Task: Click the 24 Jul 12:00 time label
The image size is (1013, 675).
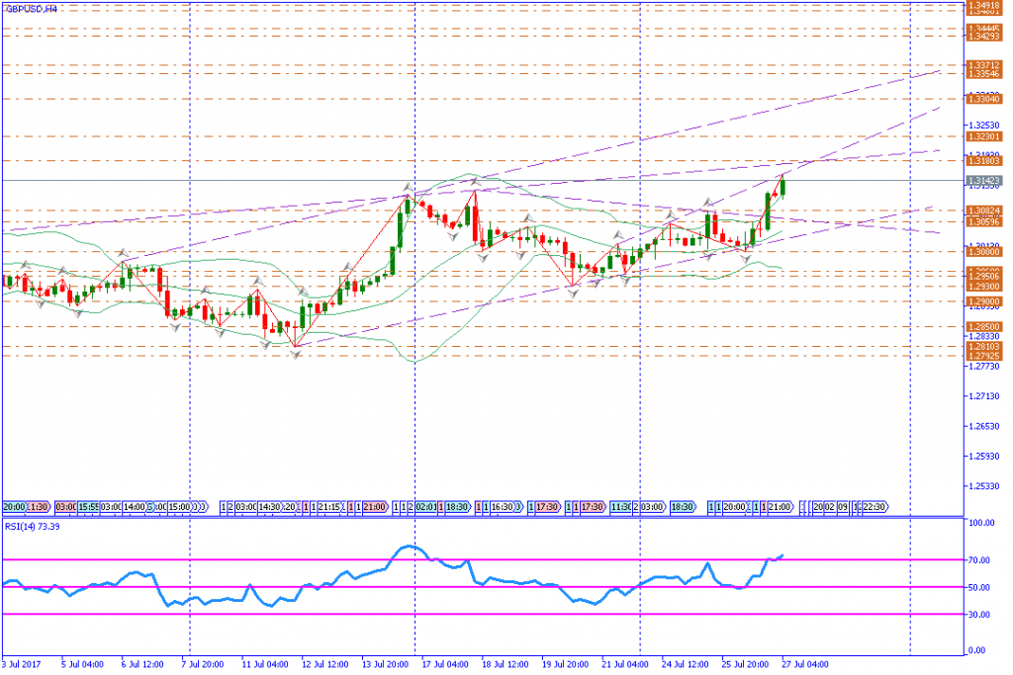Action: pyautogui.click(x=686, y=665)
